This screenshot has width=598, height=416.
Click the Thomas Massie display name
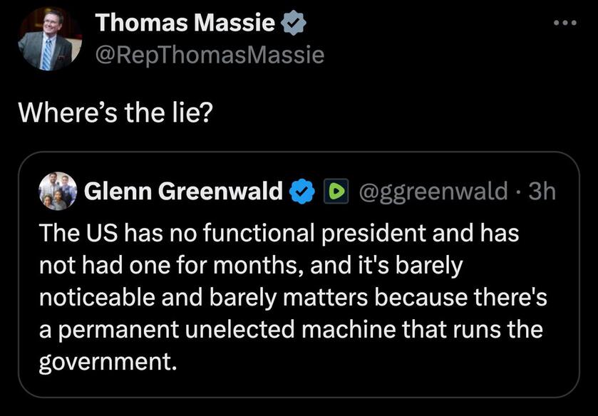click(x=185, y=23)
